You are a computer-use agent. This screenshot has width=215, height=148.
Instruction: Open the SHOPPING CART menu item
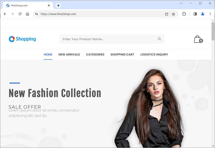click(122, 54)
